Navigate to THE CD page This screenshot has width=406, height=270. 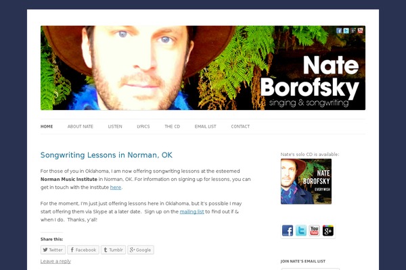tap(172, 127)
